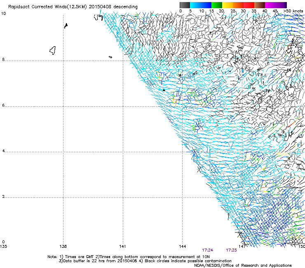Click the date text '20150408 descending'
Screen dimensions: 305x268
113,7
